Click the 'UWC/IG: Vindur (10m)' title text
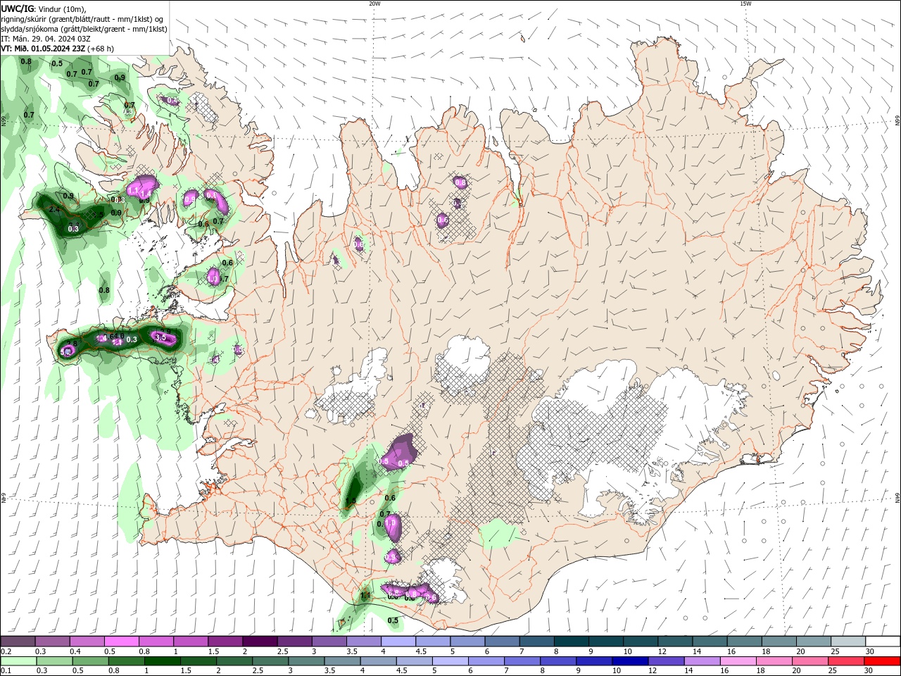The height and width of the screenshot is (676, 901). coord(44,8)
